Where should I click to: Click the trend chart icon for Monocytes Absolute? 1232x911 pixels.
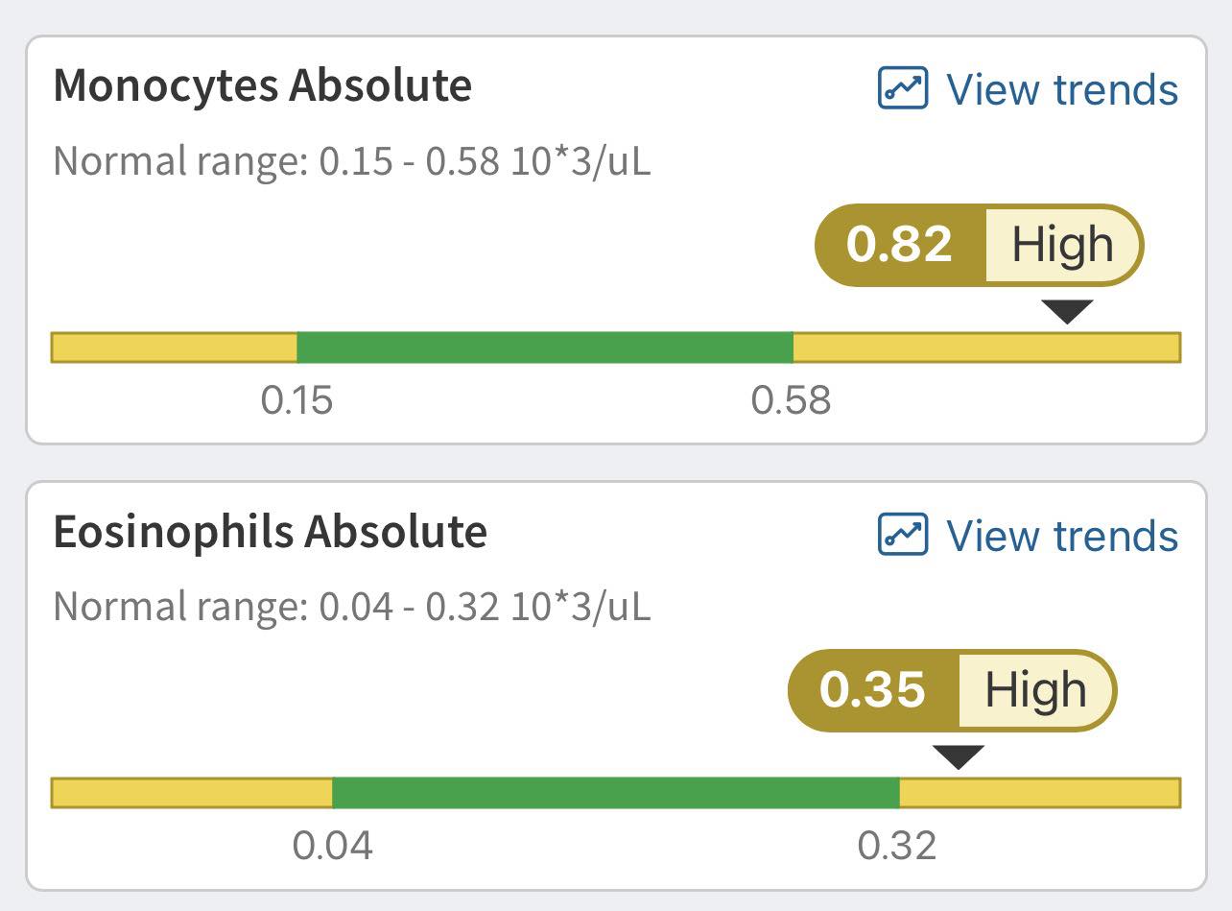click(x=903, y=88)
